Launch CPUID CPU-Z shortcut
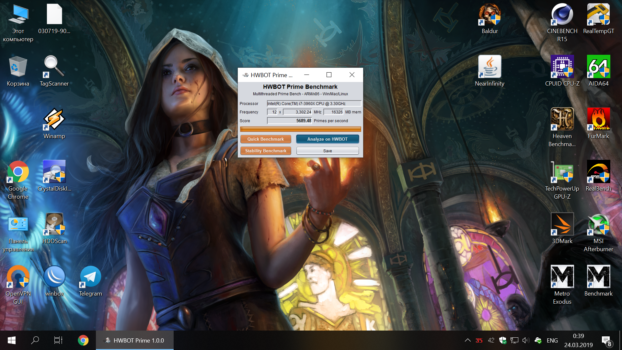 (562, 71)
